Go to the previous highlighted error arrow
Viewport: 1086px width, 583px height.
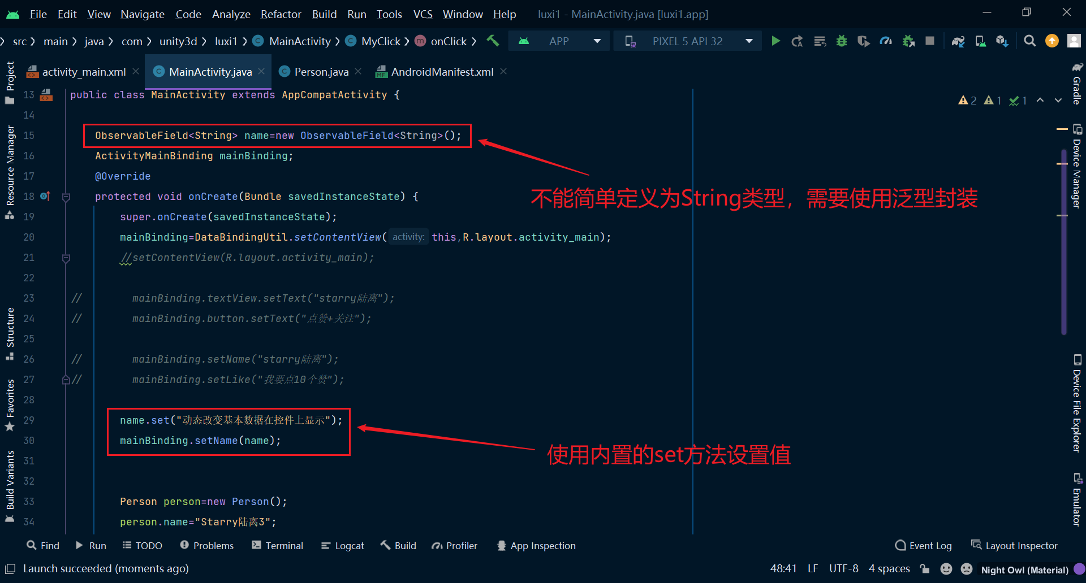[1040, 100]
